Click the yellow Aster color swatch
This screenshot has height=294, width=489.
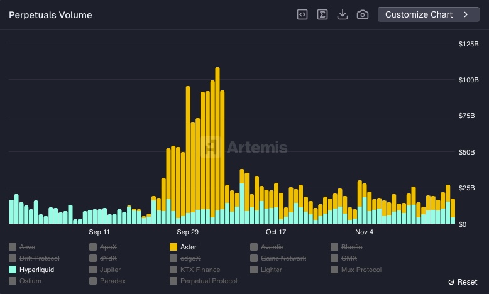tap(173, 247)
